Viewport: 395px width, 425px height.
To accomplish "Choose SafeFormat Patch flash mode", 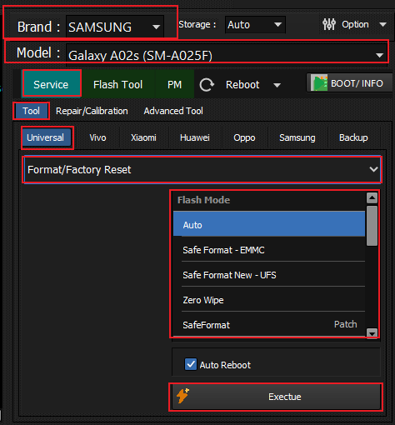I will point(269,324).
